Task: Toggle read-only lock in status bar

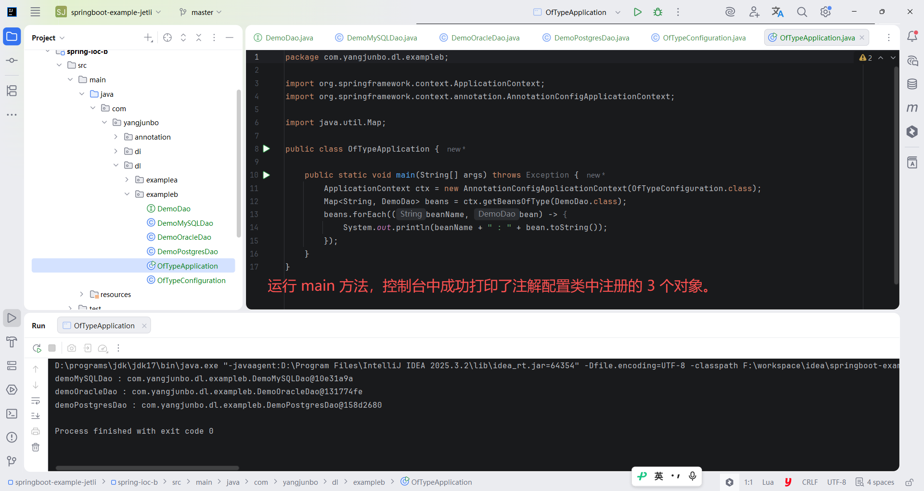Action: click(x=909, y=482)
